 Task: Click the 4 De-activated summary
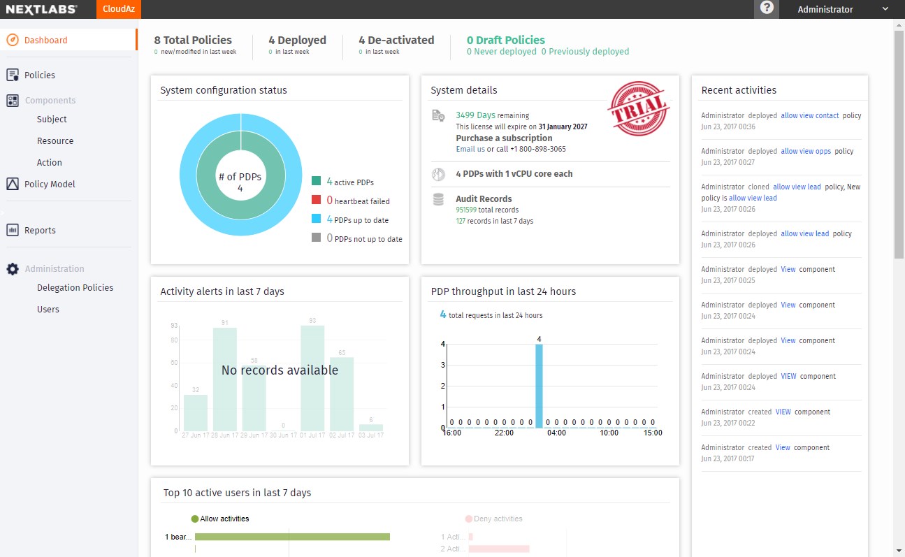tap(396, 45)
